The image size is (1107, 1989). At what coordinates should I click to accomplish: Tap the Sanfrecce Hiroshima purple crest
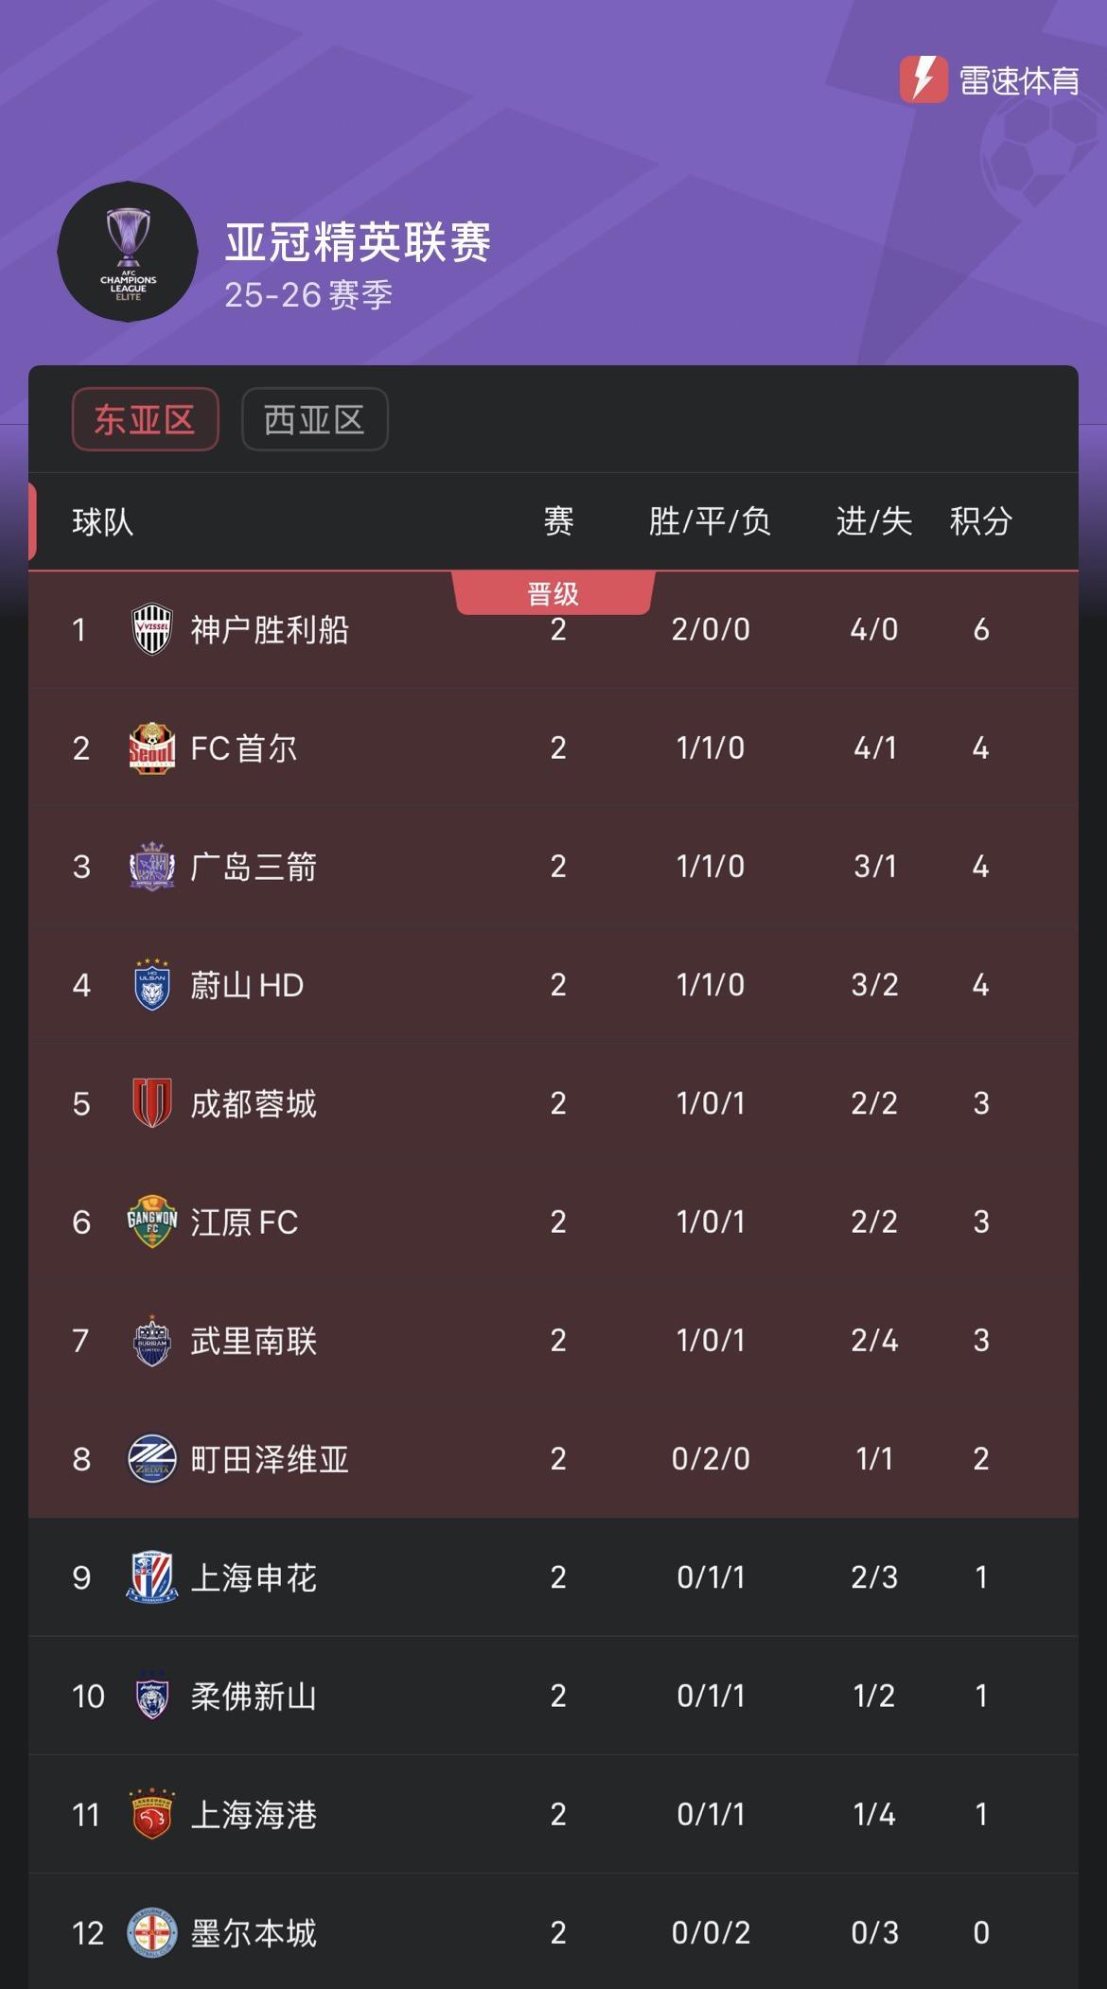pos(151,867)
